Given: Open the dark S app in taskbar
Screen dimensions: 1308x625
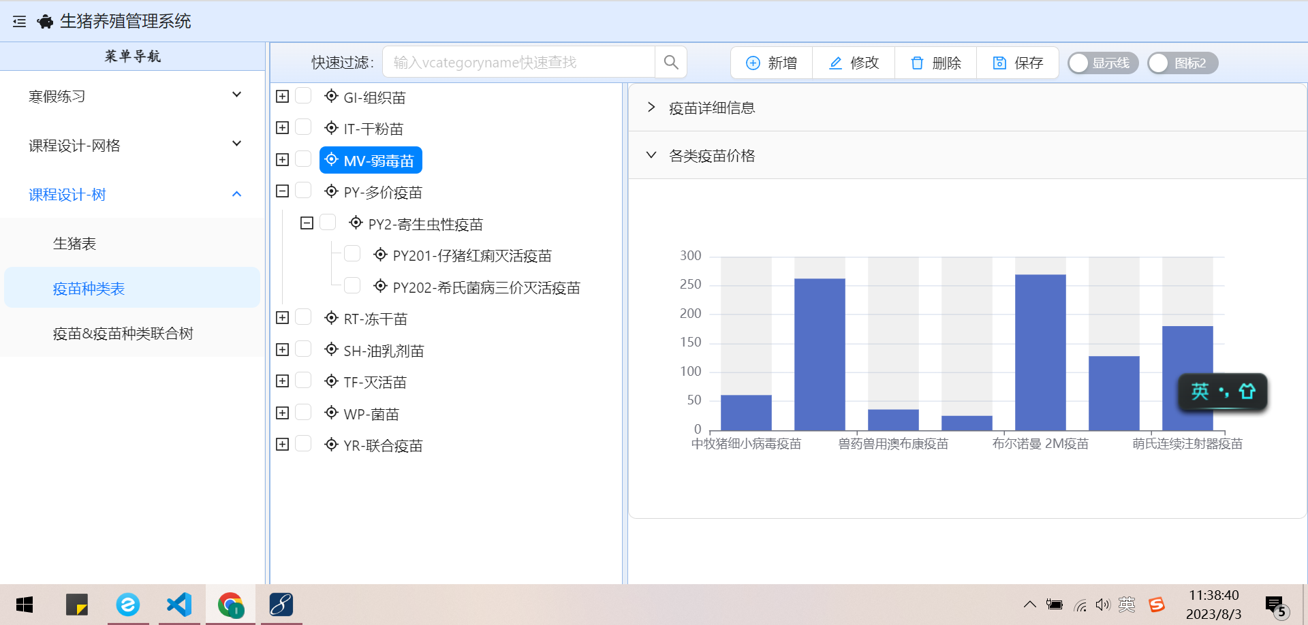Looking at the screenshot, I should coord(281,605).
